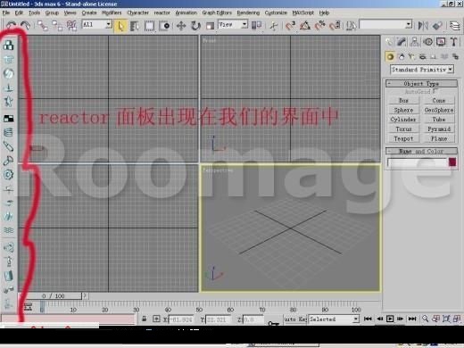
Task: Collapse the Name and Color rollout
Action: tap(421, 152)
